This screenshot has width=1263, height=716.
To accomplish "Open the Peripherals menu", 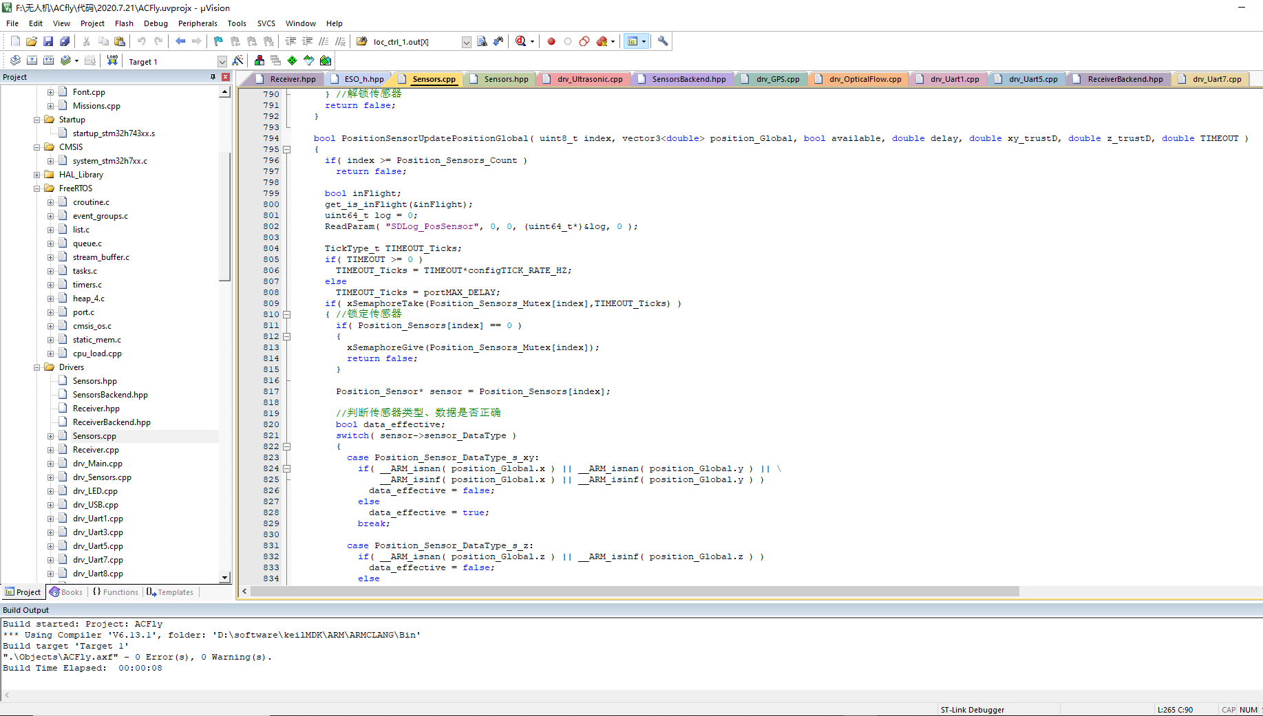I will click(198, 23).
